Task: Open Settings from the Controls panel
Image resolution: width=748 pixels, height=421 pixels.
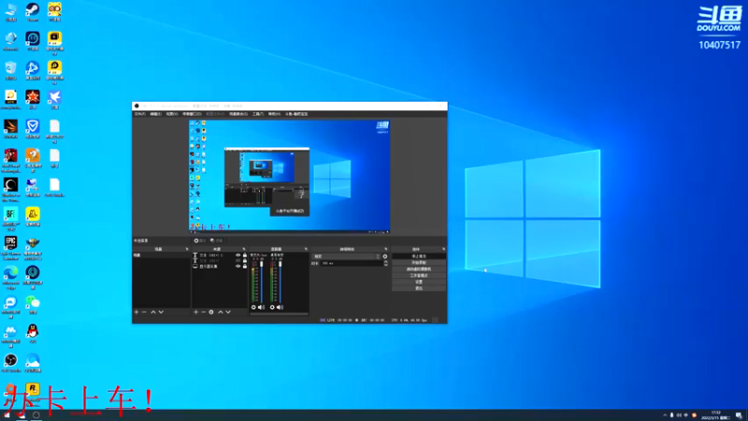Action: pos(419,282)
